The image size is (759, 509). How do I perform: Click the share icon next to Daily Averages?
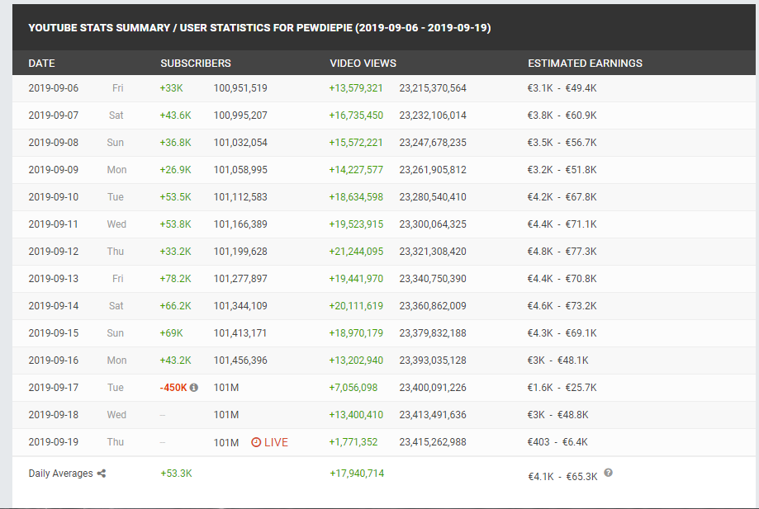[101, 474]
